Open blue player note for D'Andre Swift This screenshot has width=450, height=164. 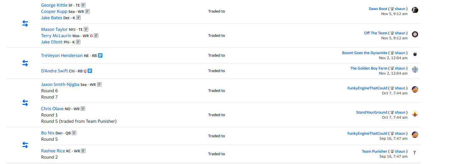(90, 71)
